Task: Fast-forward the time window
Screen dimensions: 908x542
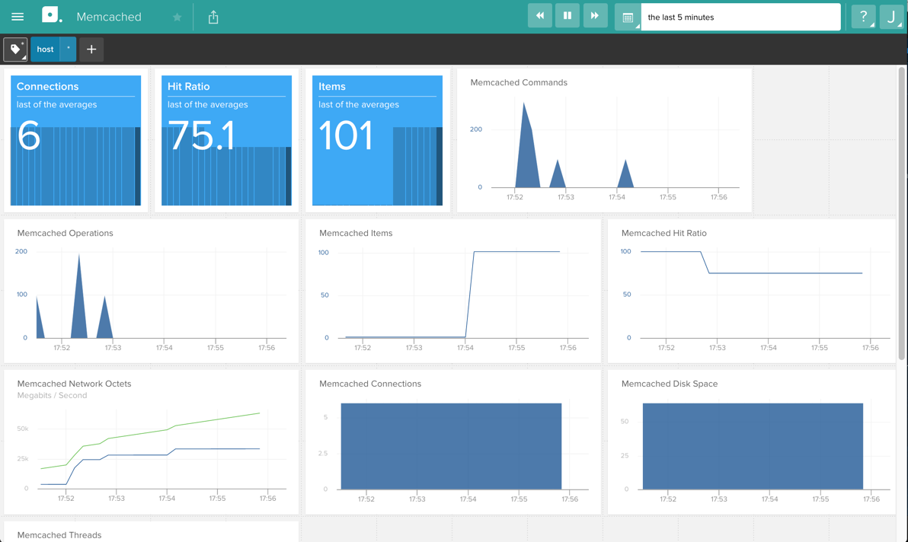Action: (x=595, y=16)
